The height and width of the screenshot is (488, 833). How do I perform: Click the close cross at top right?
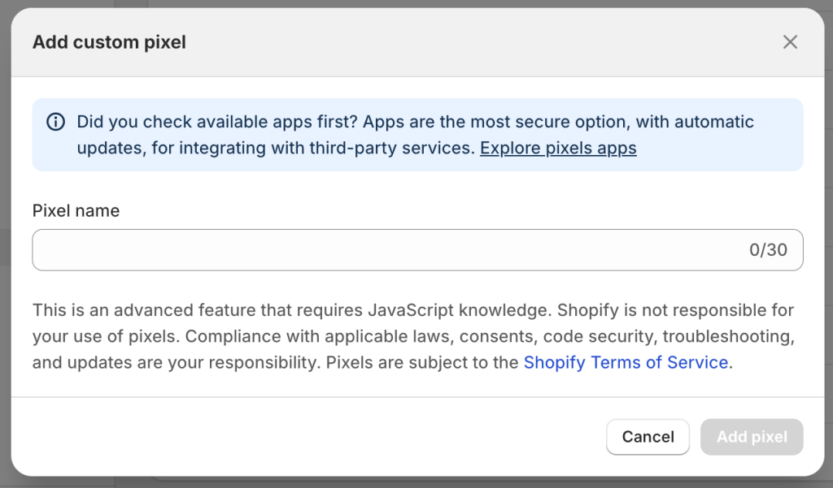[x=790, y=41]
